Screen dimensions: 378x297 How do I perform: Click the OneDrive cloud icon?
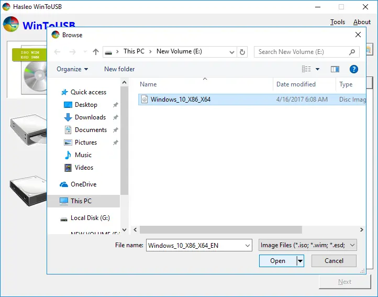point(64,184)
